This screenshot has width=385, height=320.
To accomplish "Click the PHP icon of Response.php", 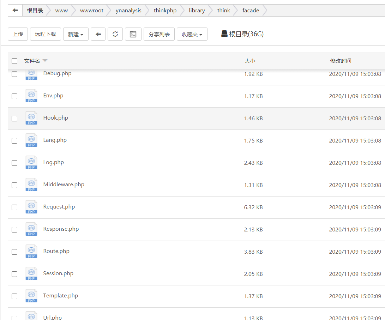I will coord(31,229).
